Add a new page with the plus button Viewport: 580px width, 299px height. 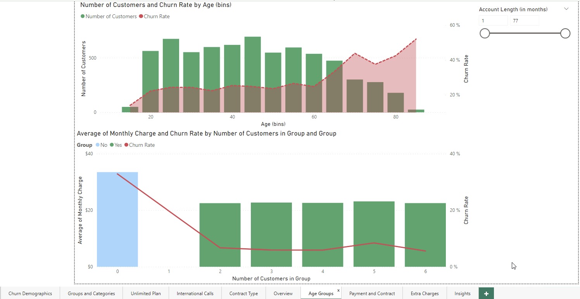pyautogui.click(x=486, y=294)
